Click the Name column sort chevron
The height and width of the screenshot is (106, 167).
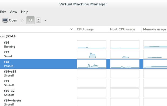(x=72, y=29)
